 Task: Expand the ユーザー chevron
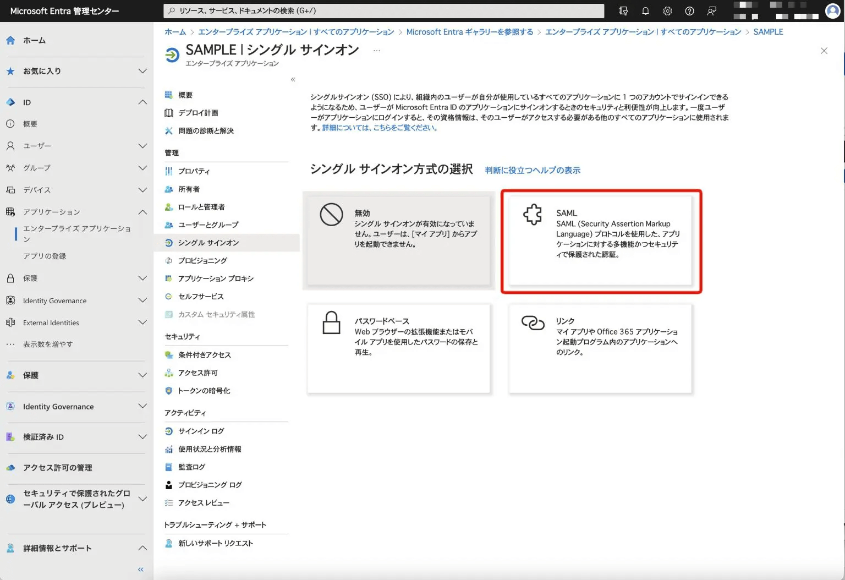[142, 146]
